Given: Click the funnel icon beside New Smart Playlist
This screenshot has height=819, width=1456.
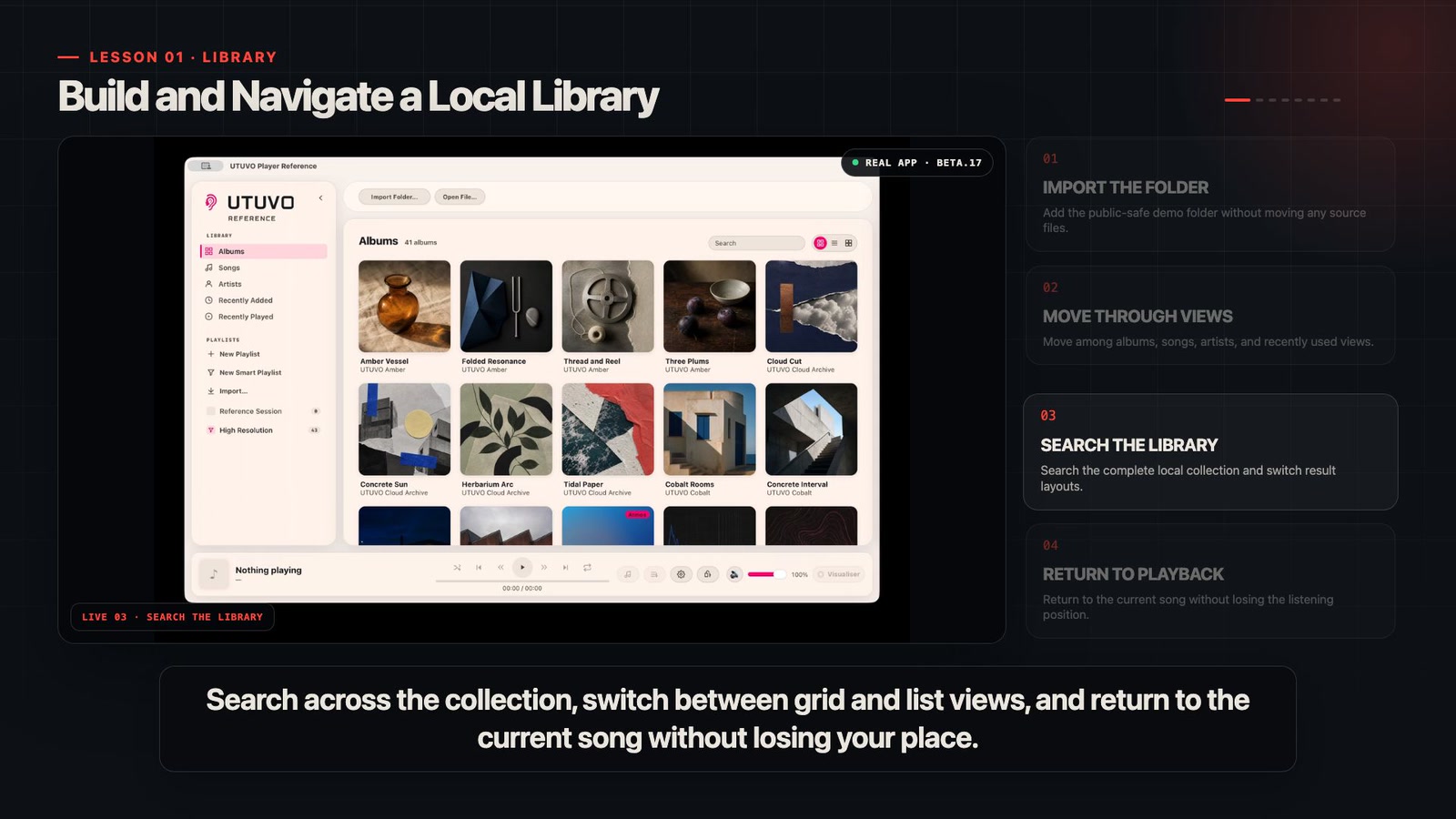Looking at the screenshot, I should point(211,372).
